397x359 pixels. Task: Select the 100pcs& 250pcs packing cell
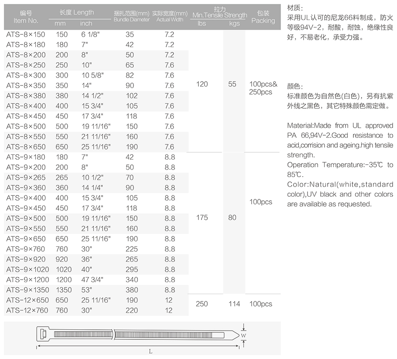pos(263,88)
